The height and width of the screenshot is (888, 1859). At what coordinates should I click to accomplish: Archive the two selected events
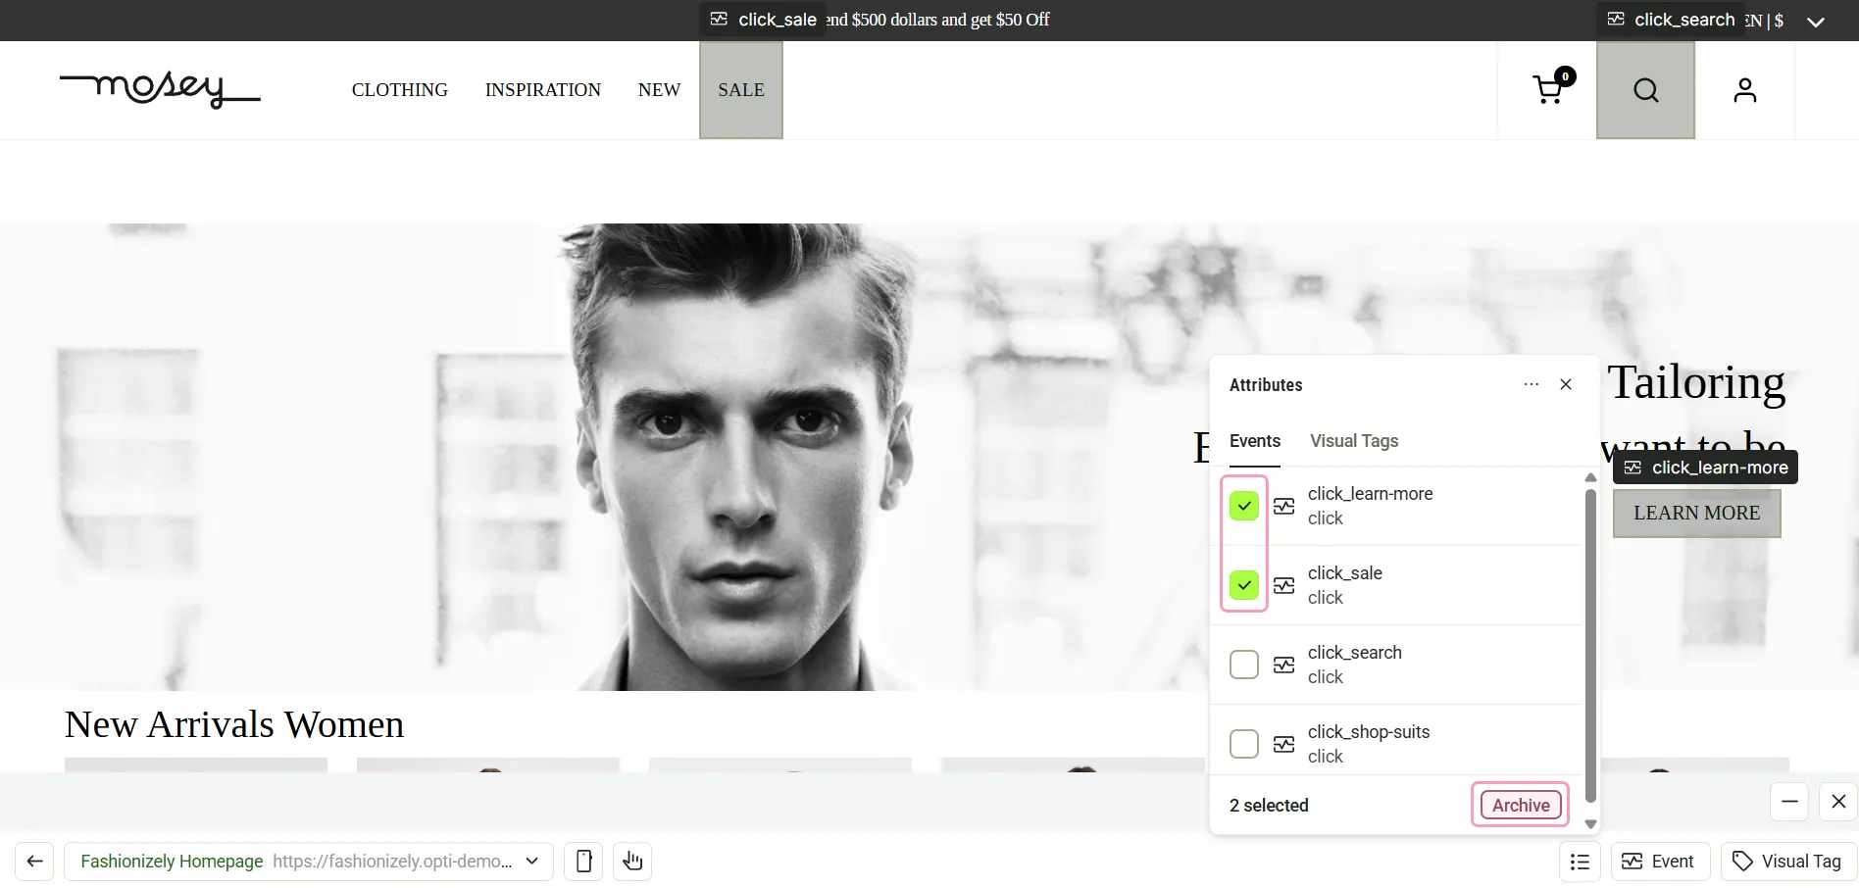pos(1521,805)
